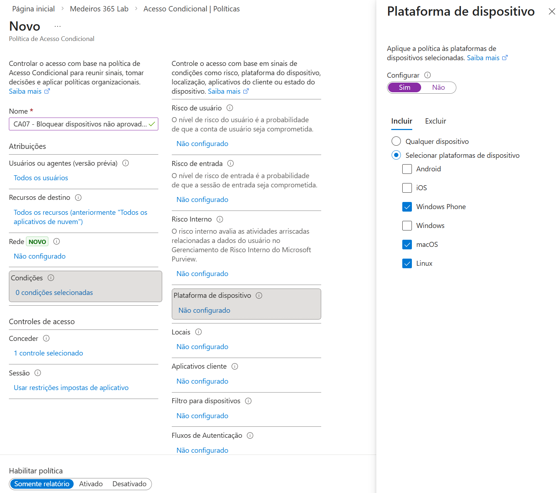Click info icon next to Filtro para dispositivos
The width and height of the screenshot is (557, 493).
point(248,401)
